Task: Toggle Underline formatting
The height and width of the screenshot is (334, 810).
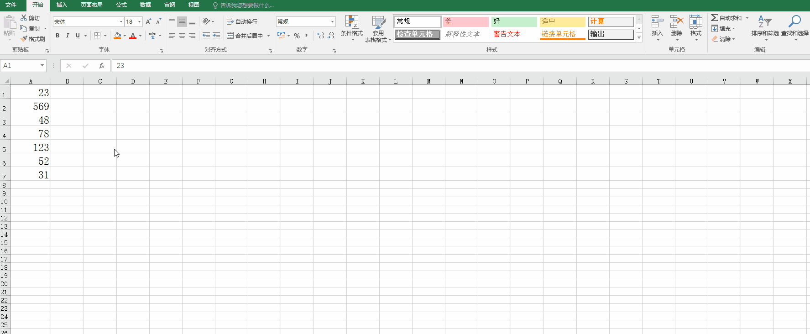Action: (78, 36)
